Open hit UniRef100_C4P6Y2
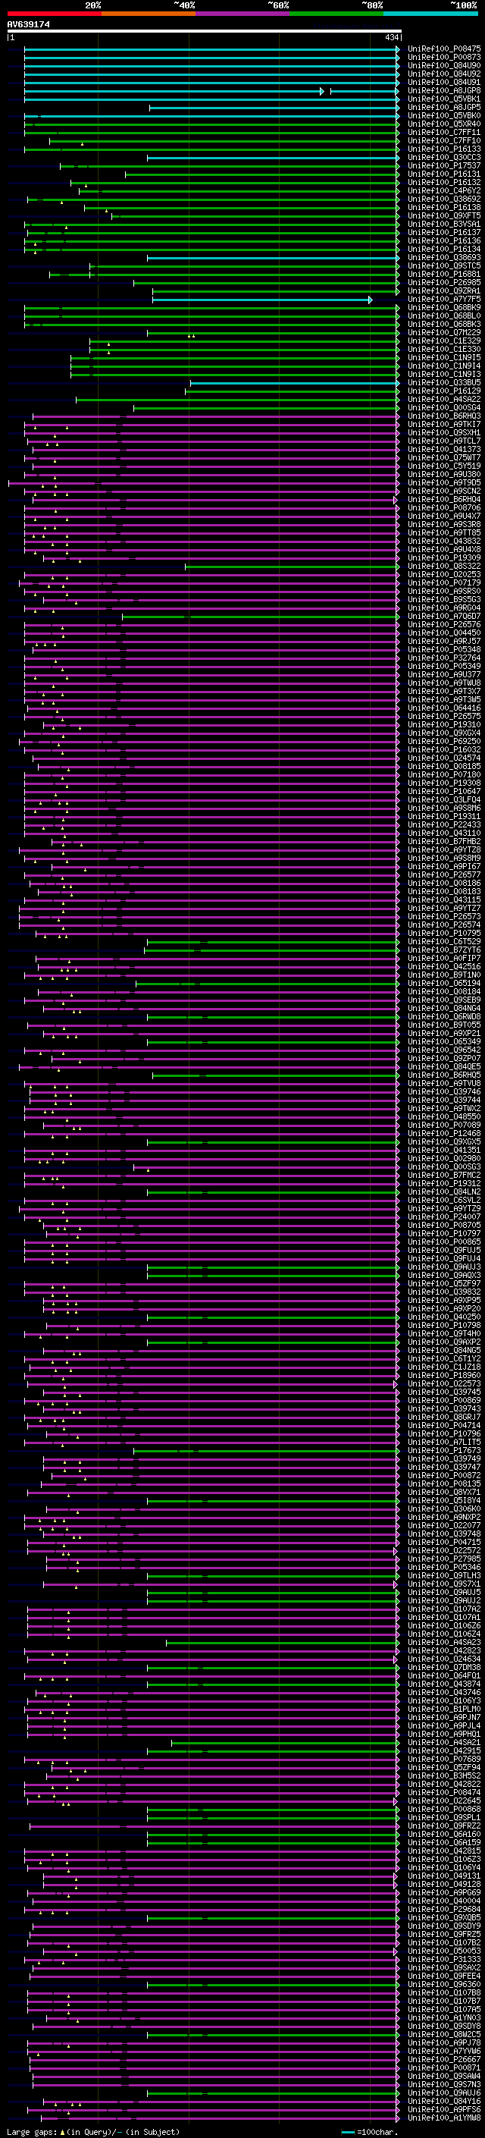 point(443,191)
